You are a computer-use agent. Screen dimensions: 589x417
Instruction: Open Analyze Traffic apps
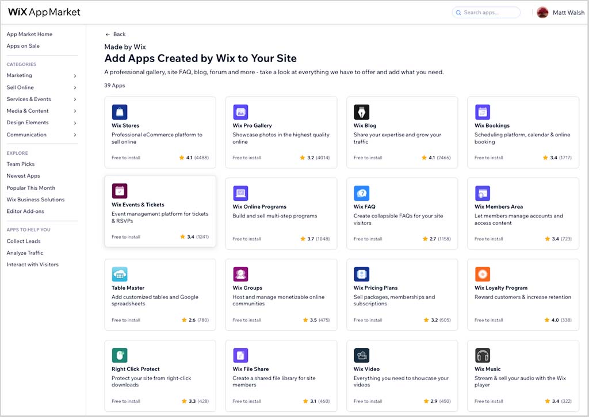[25, 253]
